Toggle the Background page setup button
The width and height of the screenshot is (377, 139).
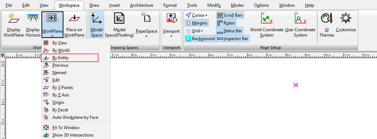pyautogui.click(x=200, y=39)
